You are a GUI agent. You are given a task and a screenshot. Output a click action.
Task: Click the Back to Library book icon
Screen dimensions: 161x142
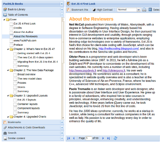(5, 9)
